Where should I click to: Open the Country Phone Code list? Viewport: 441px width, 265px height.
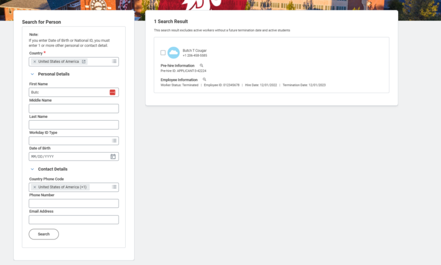click(114, 187)
